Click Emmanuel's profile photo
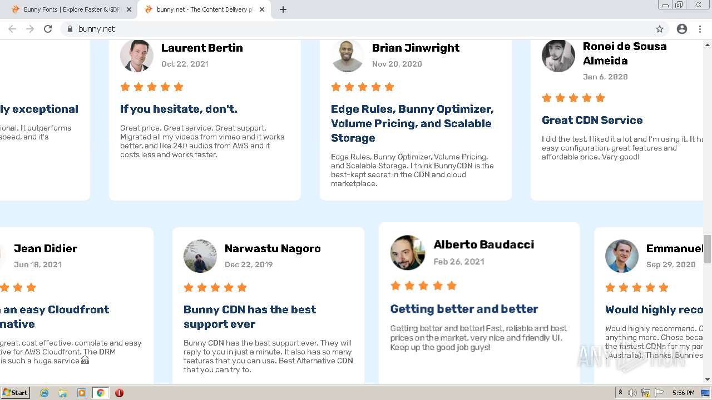The image size is (712, 400). pyautogui.click(x=622, y=256)
